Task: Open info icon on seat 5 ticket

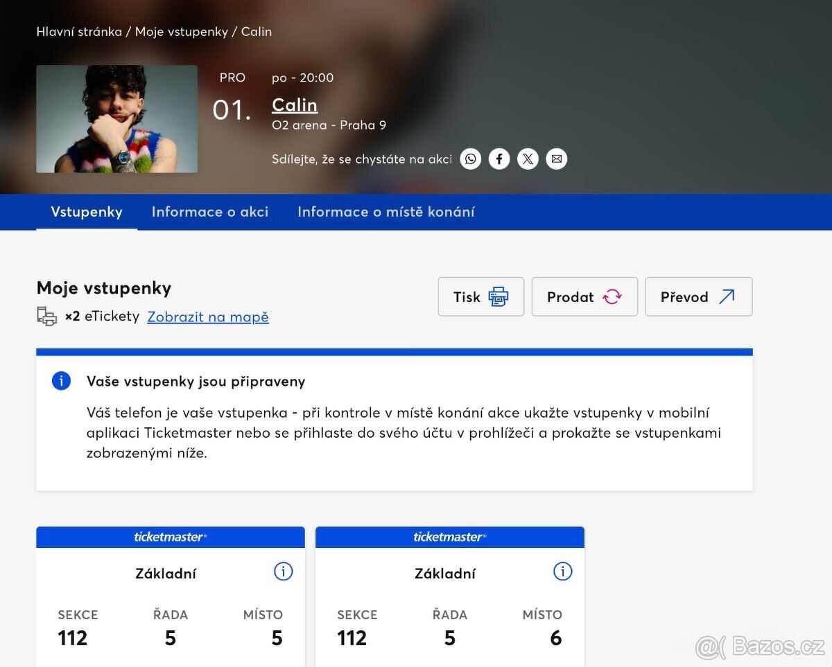Action: 284,571
